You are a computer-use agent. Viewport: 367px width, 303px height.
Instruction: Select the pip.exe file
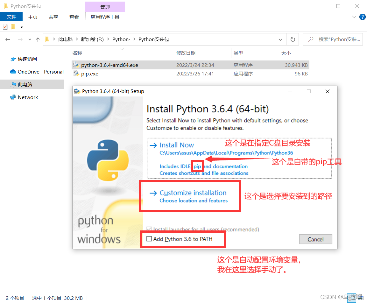191,74
